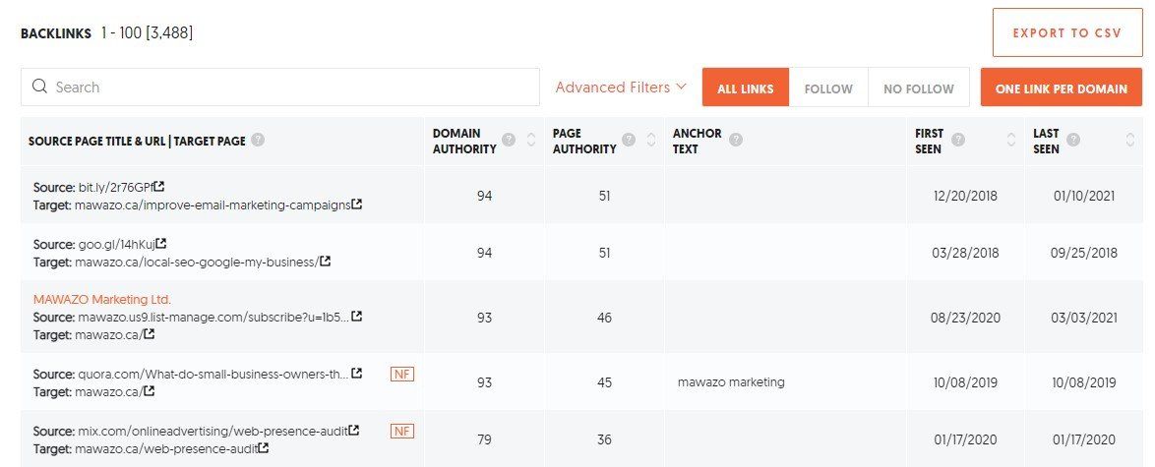This screenshot has height=467, width=1155.
Task: Click help icon beside Last Seen header
Action: 1073,140
